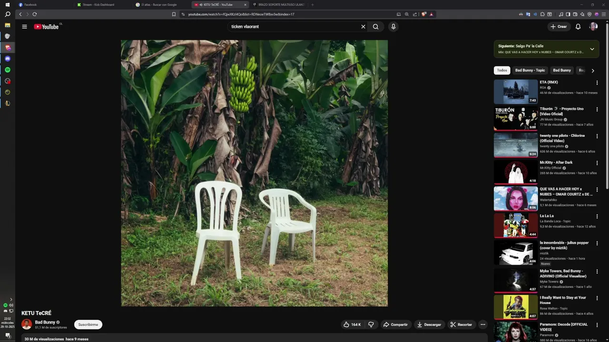Click the zoom magnifier in address bar
The height and width of the screenshot is (342, 609).
tap(407, 14)
